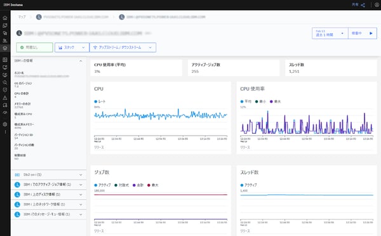This screenshot has width=381, height=236.
Task: Click the 問題なし status button
Action: tap(34, 48)
